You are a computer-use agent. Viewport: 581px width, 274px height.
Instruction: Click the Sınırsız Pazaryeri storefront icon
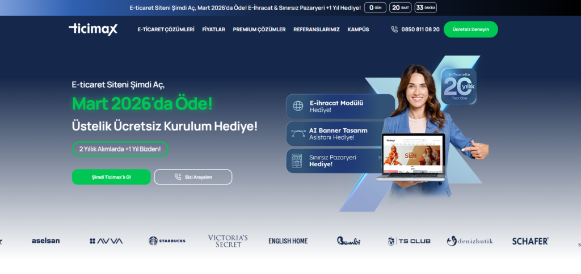point(297,160)
